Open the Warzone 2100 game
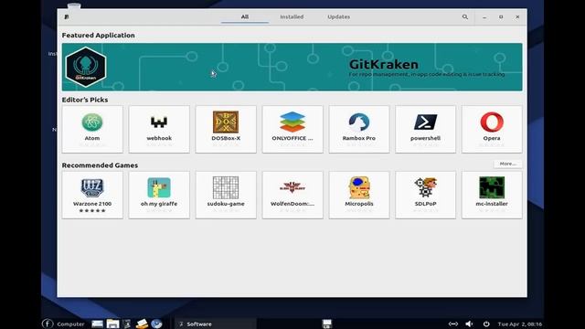The height and width of the screenshot is (329, 585). [x=92, y=195]
